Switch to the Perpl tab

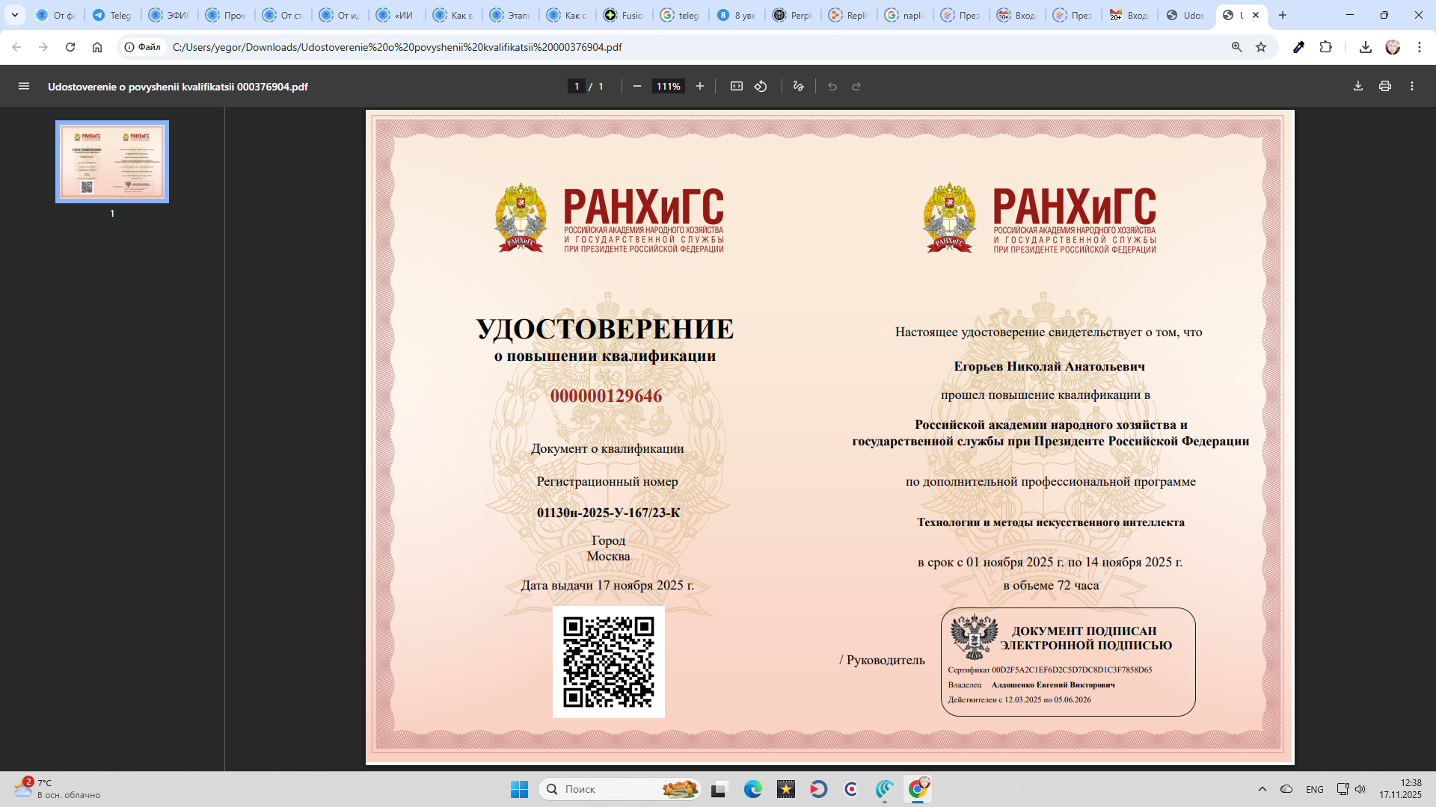[793, 15]
